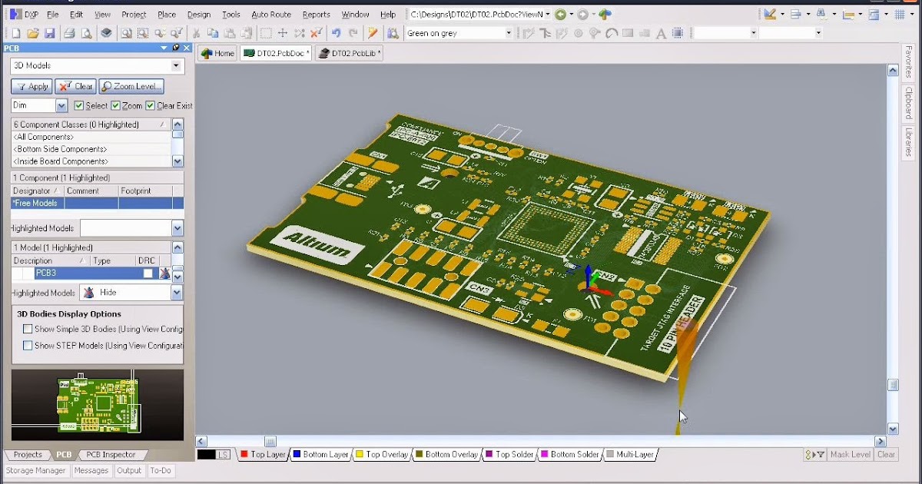922x484 pixels.
Task: Select the Place String text tool
Action: click(661, 33)
